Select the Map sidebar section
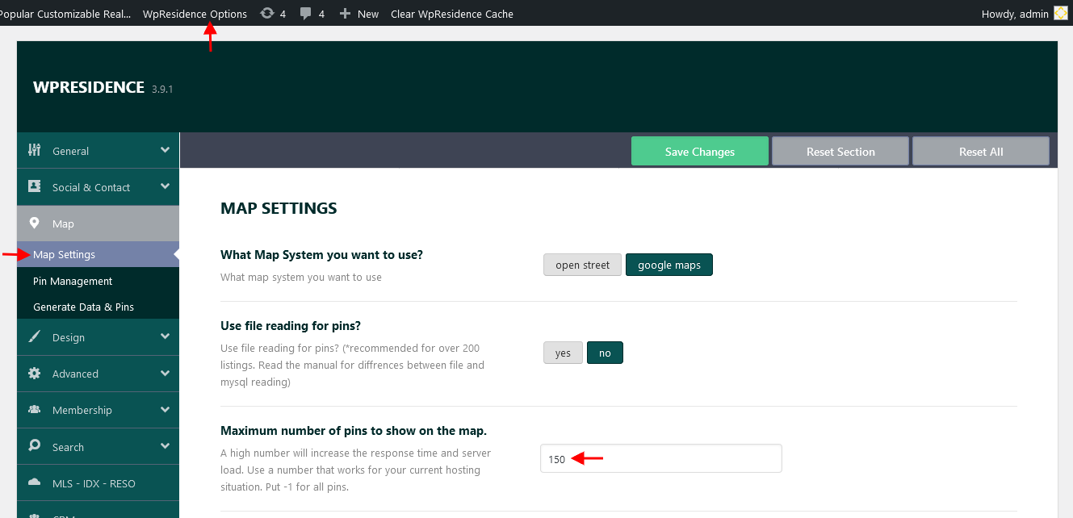 pyautogui.click(x=98, y=223)
